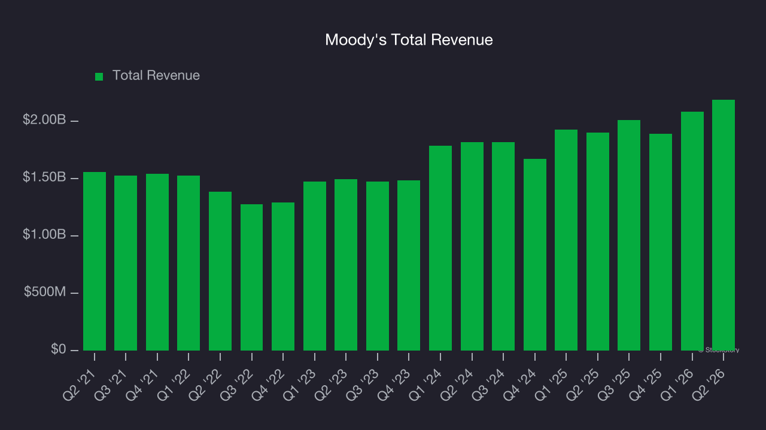Select the Q2 '21 revenue bar
The image size is (766, 430).
point(95,261)
